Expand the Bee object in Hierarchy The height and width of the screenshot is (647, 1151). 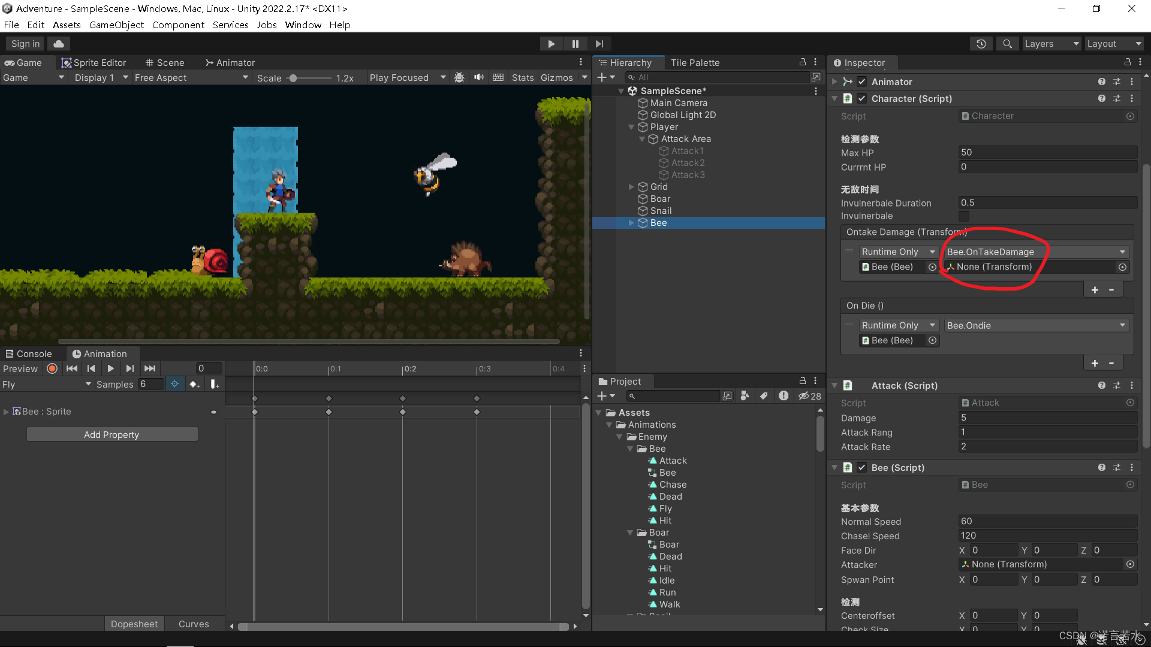pyautogui.click(x=631, y=223)
